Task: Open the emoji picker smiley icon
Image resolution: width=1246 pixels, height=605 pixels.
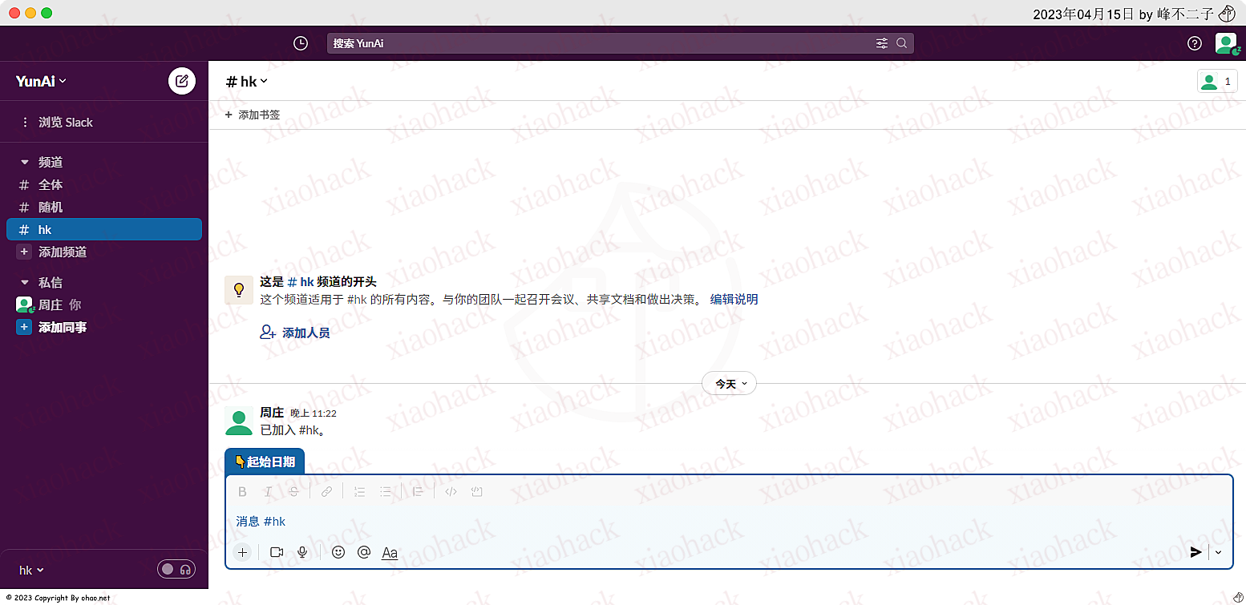Action: pyautogui.click(x=338, y=552)
